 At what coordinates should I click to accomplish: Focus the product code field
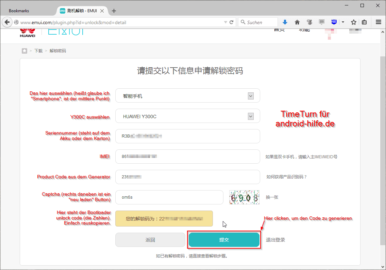(x=188, y=177)
